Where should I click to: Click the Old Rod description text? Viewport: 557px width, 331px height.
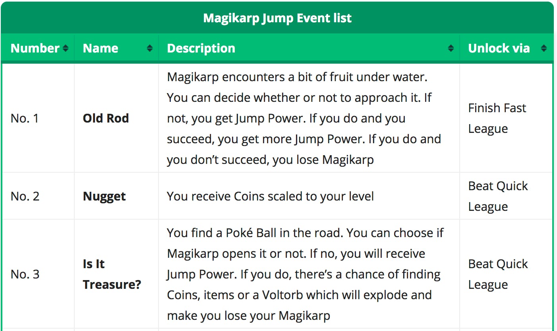pos(304,118)
